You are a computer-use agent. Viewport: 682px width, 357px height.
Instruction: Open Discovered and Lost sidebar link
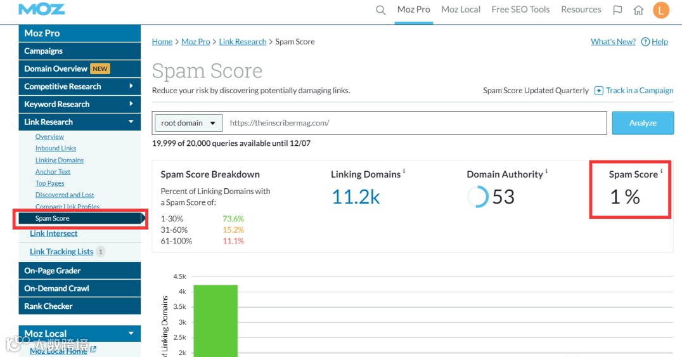pos(65,195)
